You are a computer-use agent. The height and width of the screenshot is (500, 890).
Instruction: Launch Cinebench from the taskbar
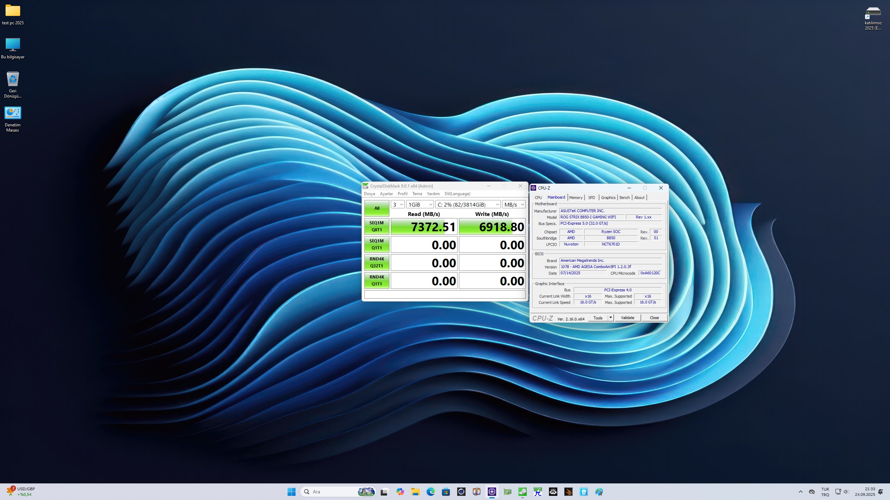tap(461, 492)
